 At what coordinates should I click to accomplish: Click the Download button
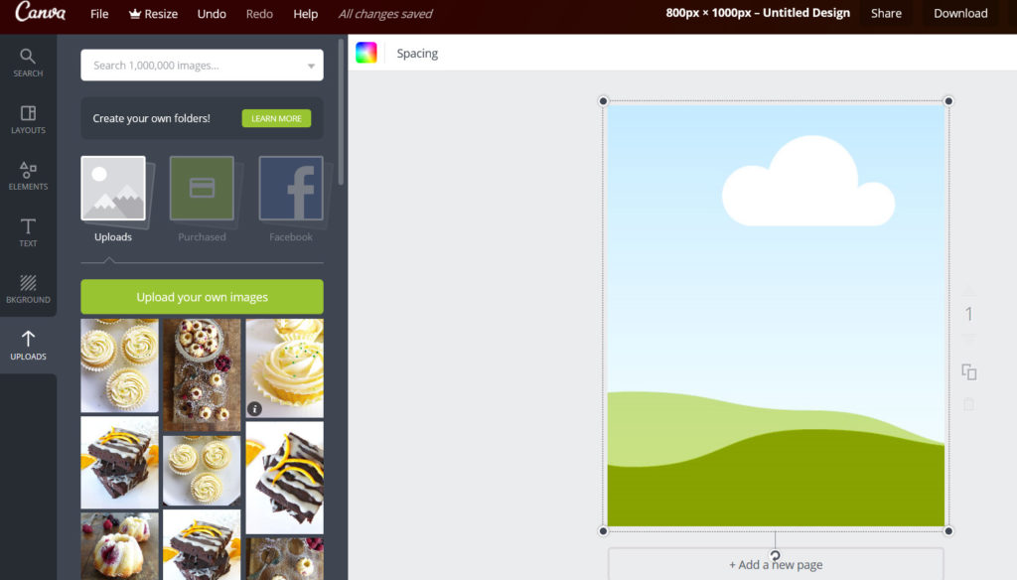tap(960, 13)
